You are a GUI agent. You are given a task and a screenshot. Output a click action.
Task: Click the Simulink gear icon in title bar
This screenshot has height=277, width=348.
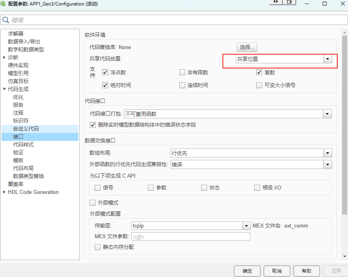click(x=3, y=4)
